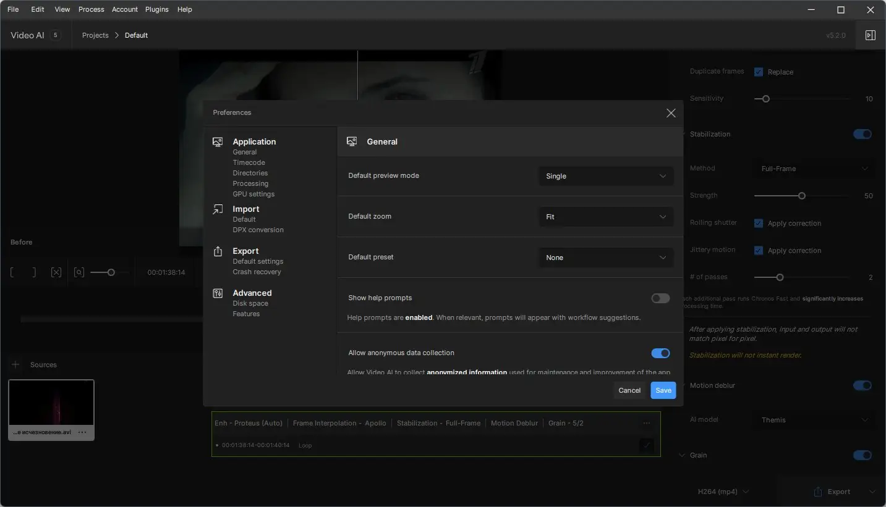Click the Sensitivity slider handle
The image size is (886, 507).
[766, 99]
